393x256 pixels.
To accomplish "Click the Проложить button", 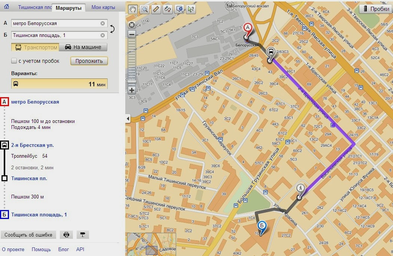I will click(89, 61).
